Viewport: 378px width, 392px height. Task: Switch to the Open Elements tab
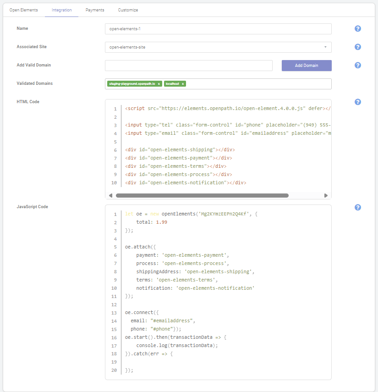pyautogui.click(x=24, y=10)
